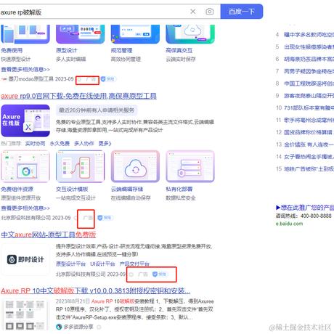
Task: Click the modao logo icon in the source line
Action: pos(4,79)
